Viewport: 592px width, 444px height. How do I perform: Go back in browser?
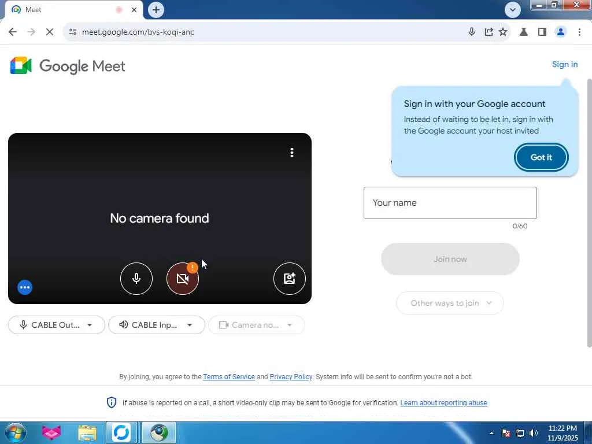13,32
